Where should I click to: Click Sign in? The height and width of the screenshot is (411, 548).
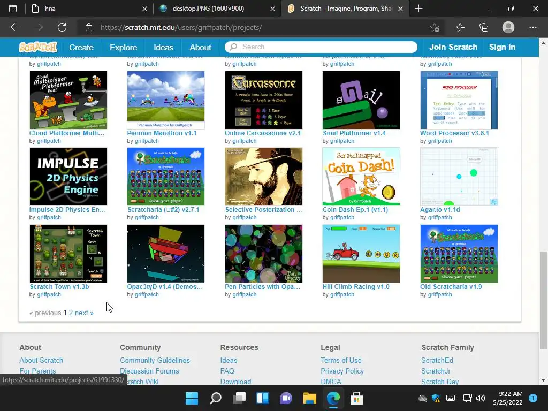[x=502, y=47]
